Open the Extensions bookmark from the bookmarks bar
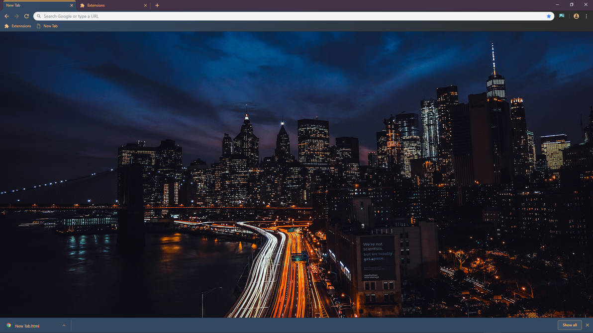The width and height of the screenshot is (593, 333). tap(17, 26)
